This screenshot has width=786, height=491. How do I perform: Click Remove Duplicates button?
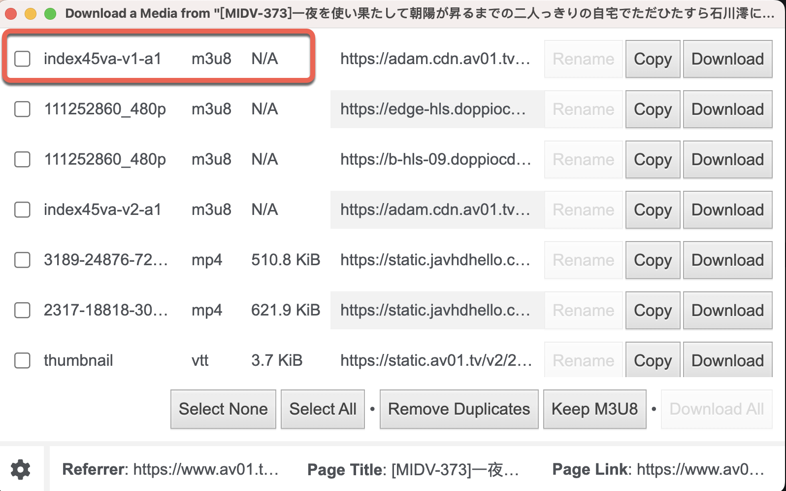click(458, 409)
